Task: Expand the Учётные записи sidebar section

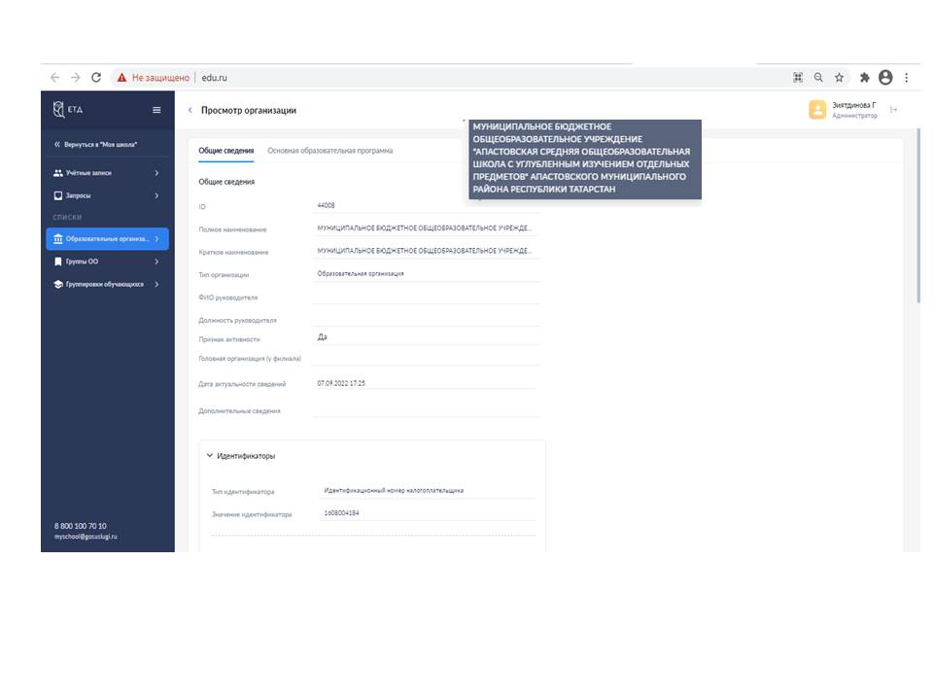Action: [x=107, y=173]
